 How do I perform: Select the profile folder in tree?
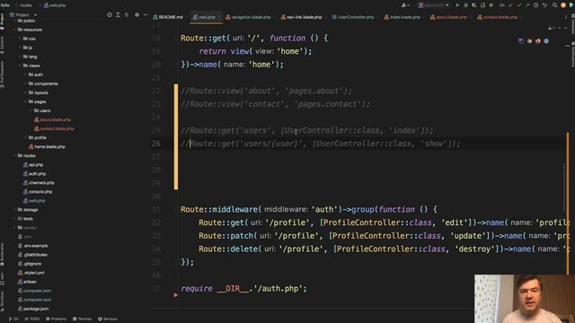[x=37, y=137]
